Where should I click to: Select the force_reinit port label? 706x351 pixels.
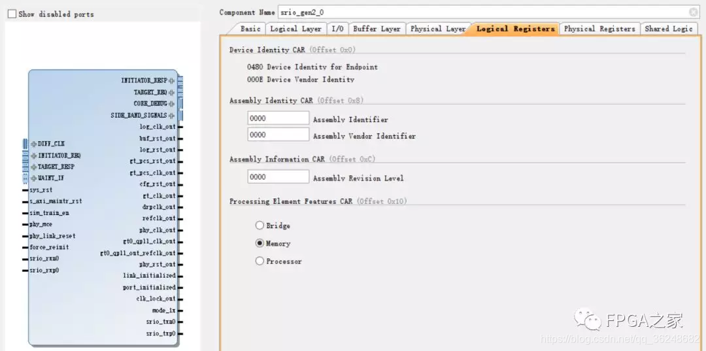tap(49, 247)
